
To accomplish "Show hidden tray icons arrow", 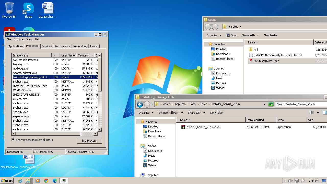I will click(285, 181).
